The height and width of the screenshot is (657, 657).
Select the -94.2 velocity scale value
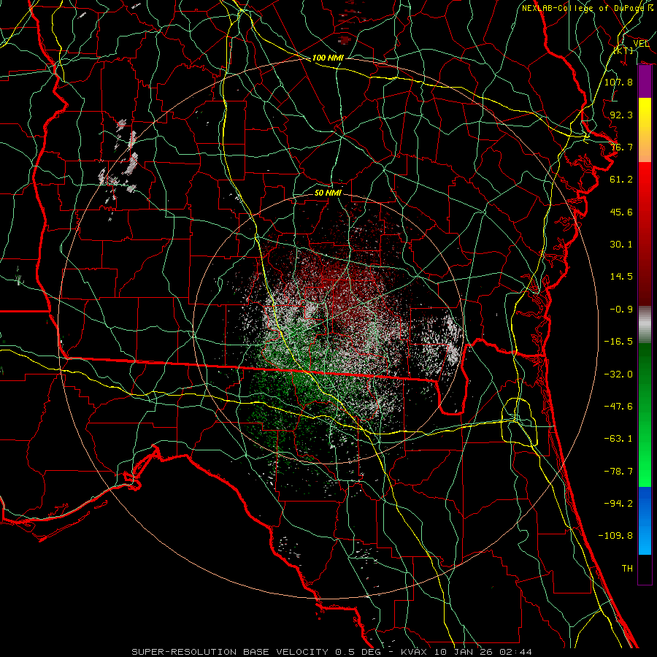point(618,503)
